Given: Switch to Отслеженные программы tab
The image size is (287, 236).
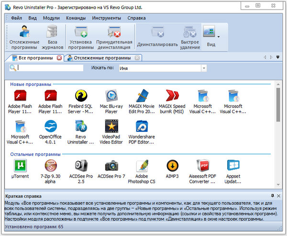Looking at the screenshot, I should [101, 58].
